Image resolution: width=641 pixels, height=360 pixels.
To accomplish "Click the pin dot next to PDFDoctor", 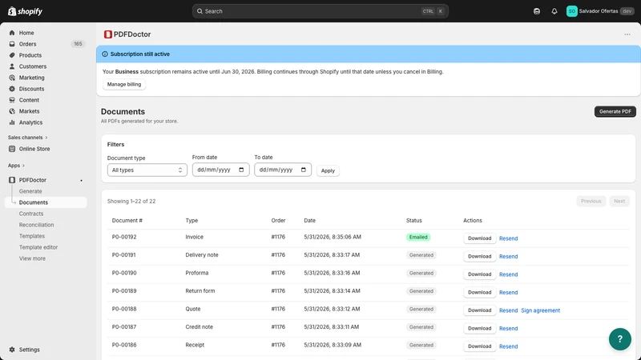I will (x=82, y=181).
